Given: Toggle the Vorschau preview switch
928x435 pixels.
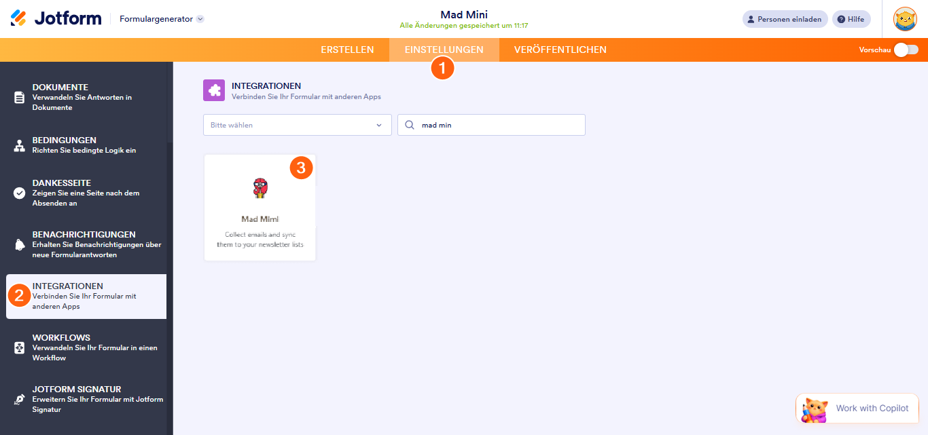Looking at the screenshot, I should pyautogui.click(x=905, y=50).
